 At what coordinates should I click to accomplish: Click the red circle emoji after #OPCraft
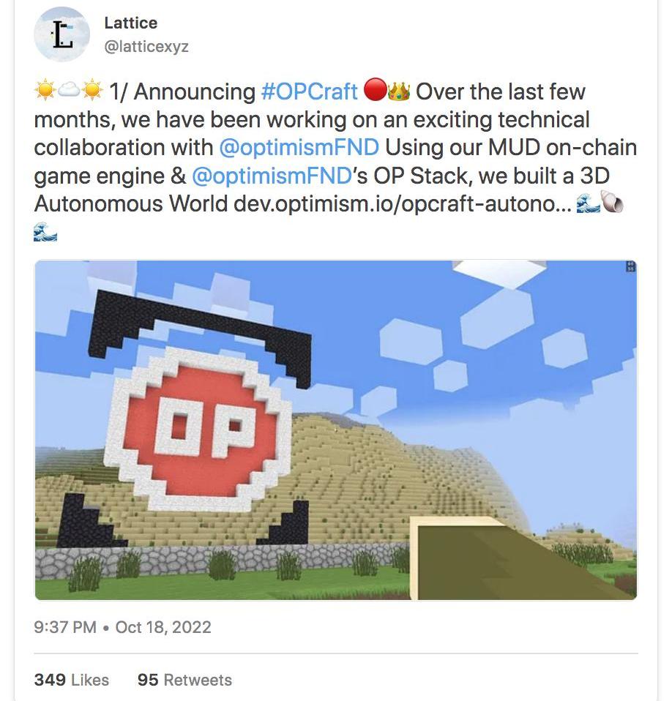coord(375,90)
